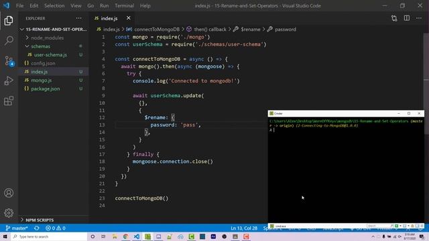
Task: Open the Accounts menu icon
Action: [9, 193]
